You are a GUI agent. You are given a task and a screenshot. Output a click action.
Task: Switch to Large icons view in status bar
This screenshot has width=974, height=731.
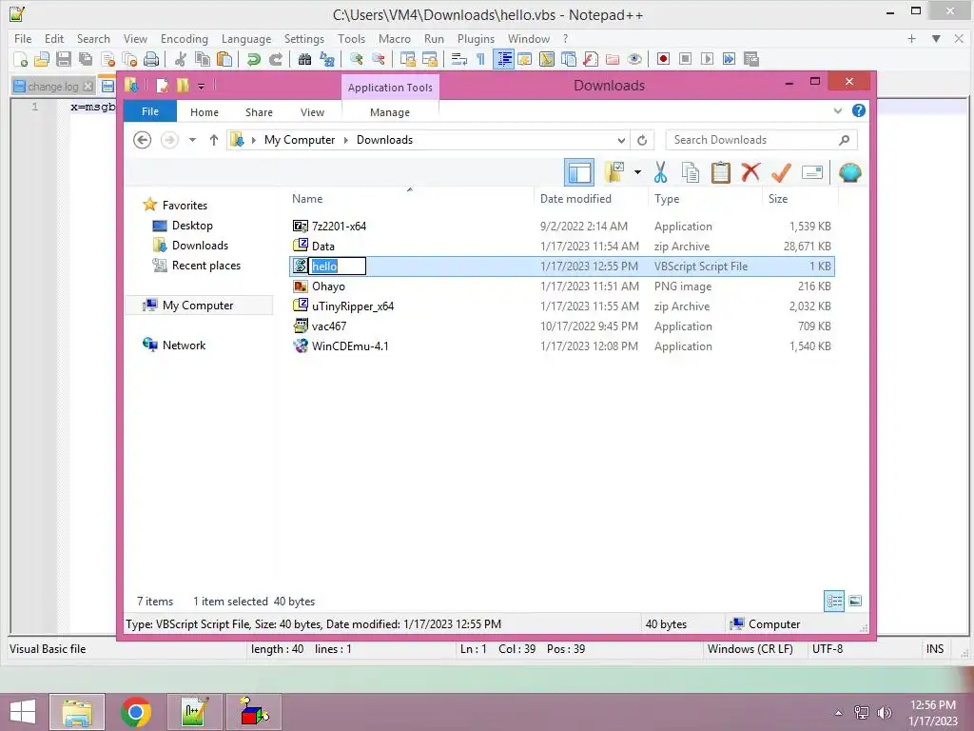tap(855, 602)
